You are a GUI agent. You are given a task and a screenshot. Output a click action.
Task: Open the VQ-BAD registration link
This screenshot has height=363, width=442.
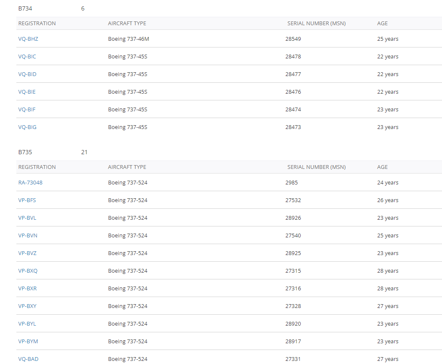coord(28,359)
